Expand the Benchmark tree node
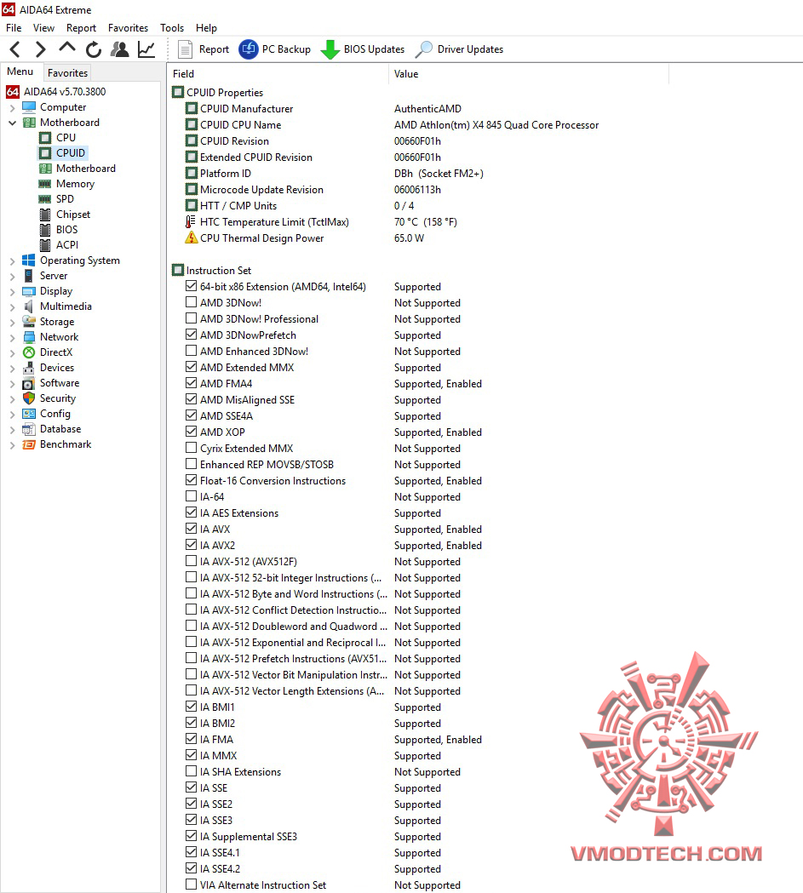Image resolution: width=803 pixels, height=893 pixels. (x=12, y=445)
